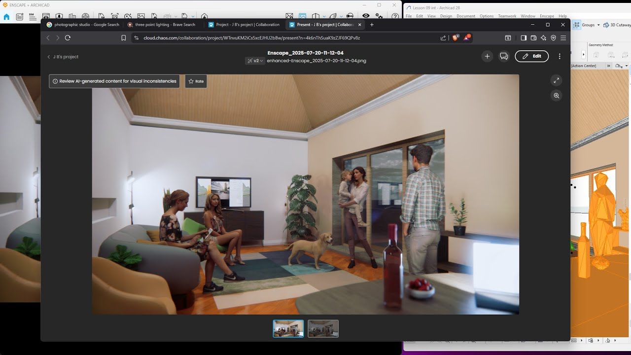631x355 pixels.
Task: Open the Enscape eye visual settings icon
Action: (x=366, y=16)
